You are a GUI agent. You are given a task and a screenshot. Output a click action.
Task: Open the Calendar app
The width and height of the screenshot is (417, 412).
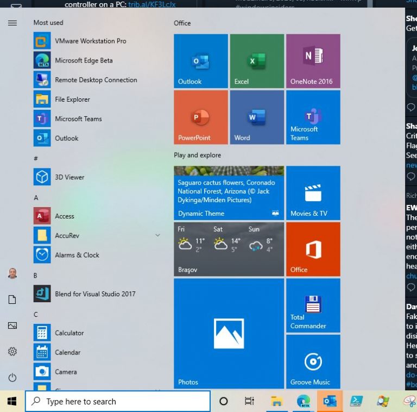tap(97, 352)
